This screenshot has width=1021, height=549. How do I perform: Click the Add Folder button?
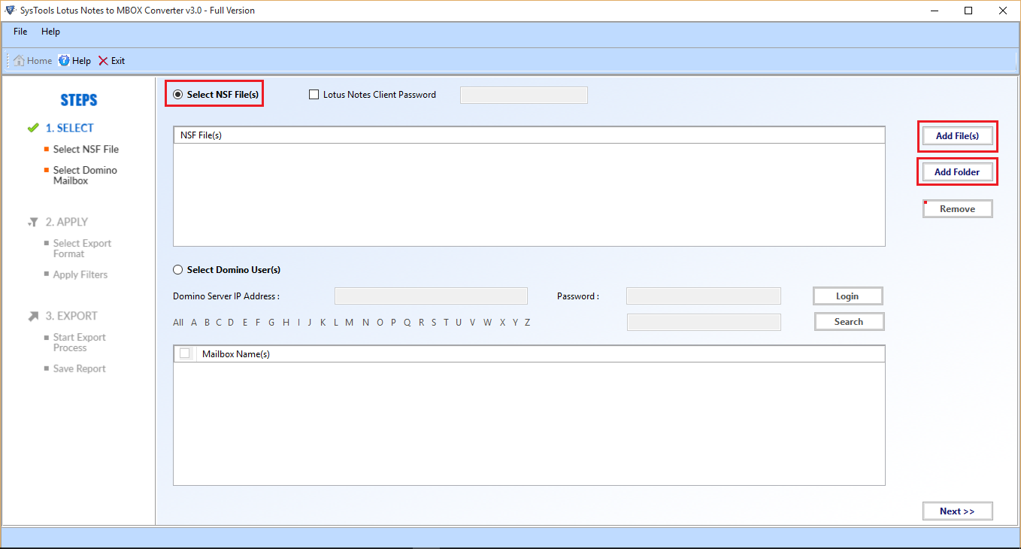(957, 172)
